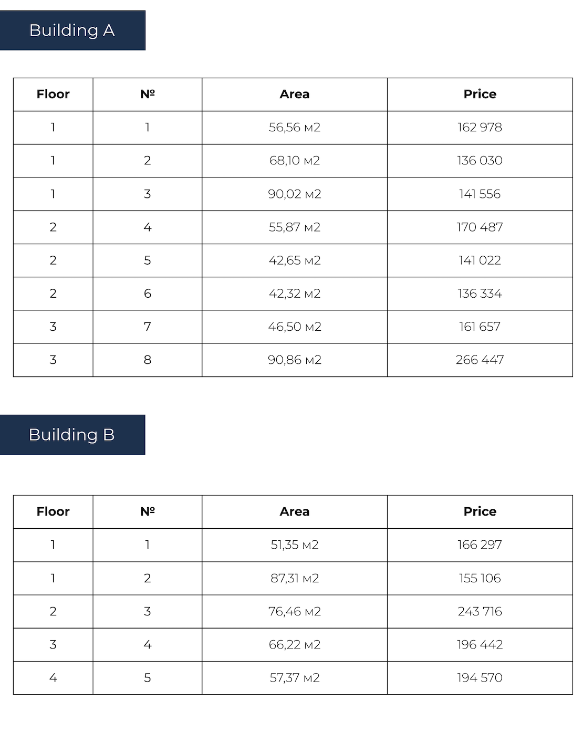Select Floor column header in Building A
583x733 pixels.
click(53, 95)
